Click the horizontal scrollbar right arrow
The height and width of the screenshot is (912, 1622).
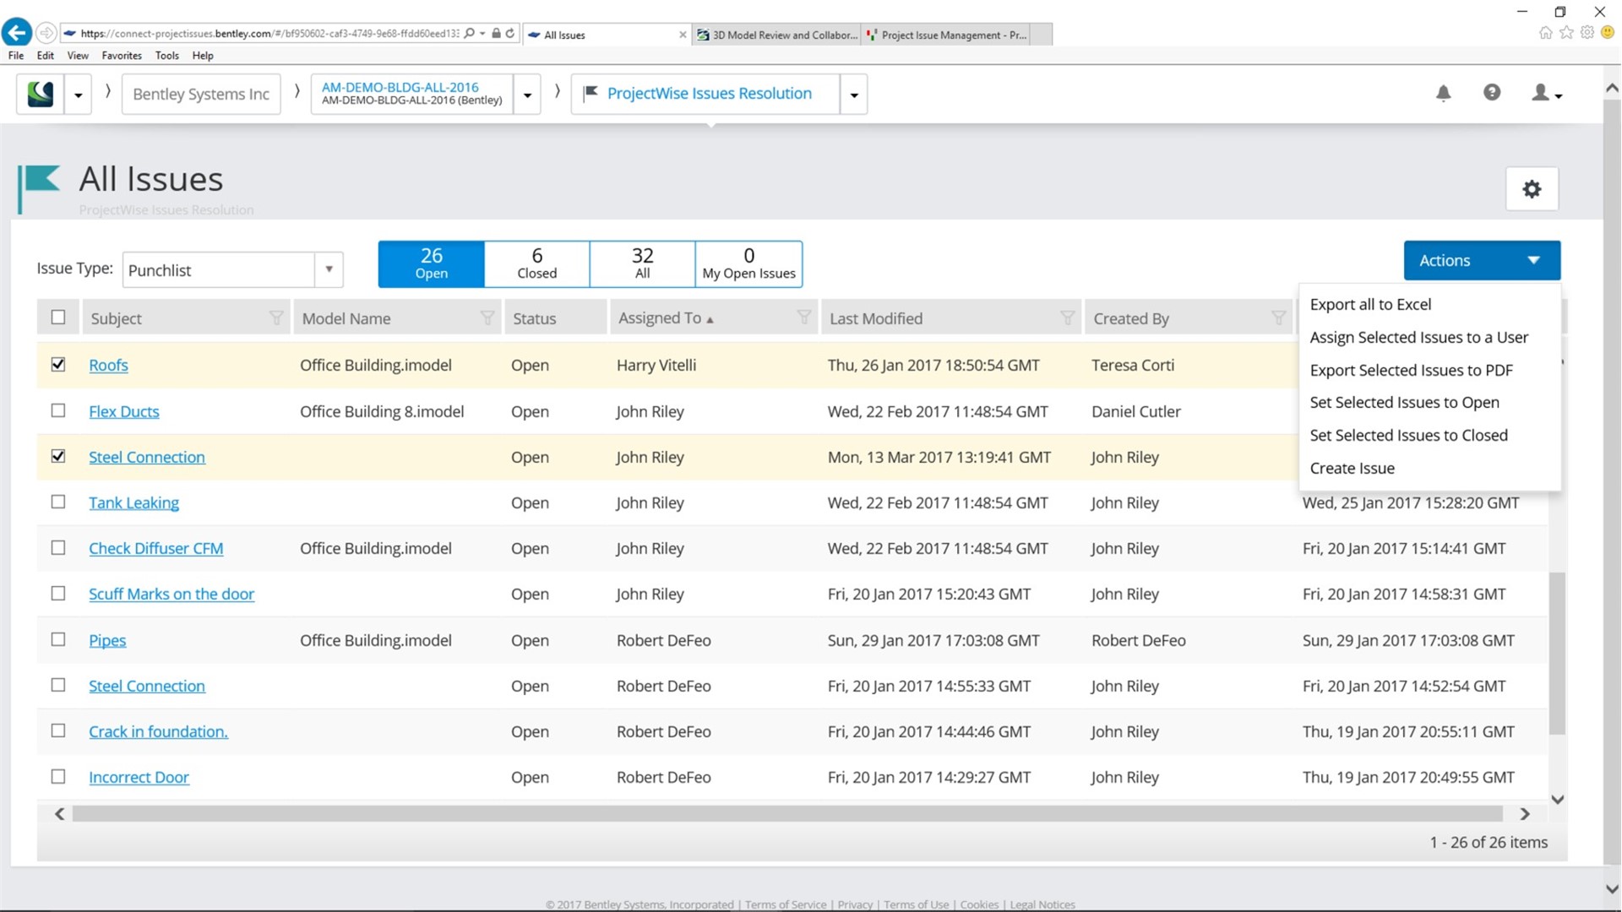(x=1525, y=814)
